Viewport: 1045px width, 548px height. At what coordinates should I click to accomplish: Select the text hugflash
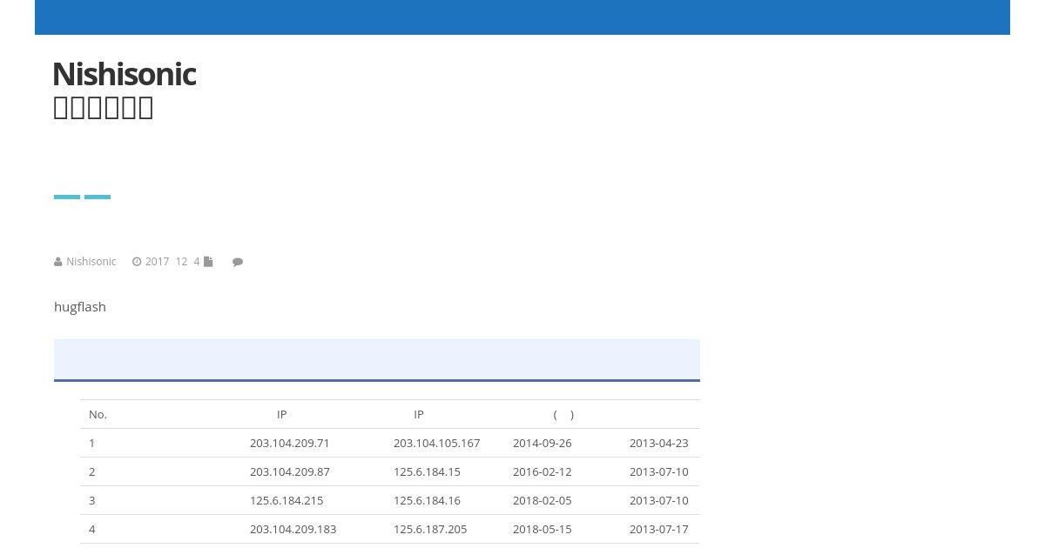point(80,307)
